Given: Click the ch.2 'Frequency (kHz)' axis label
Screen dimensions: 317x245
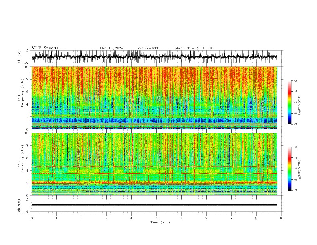Looking at the screenshot, I should pyautogui.click(x=22, y=159).
